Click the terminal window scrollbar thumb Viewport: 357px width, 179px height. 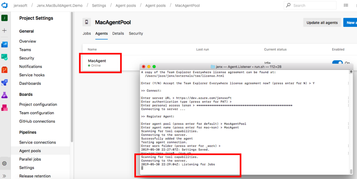click(x=351, y=171)
